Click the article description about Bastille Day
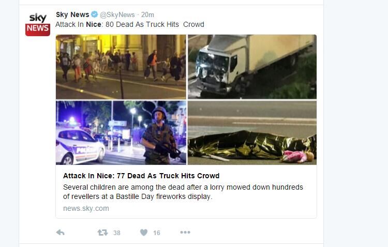Image resolution: width=388 pixels, height=247 pixels. coord(183,192)
